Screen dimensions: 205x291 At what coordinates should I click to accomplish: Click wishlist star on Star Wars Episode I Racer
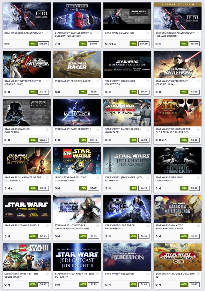[x=98, y=81]
